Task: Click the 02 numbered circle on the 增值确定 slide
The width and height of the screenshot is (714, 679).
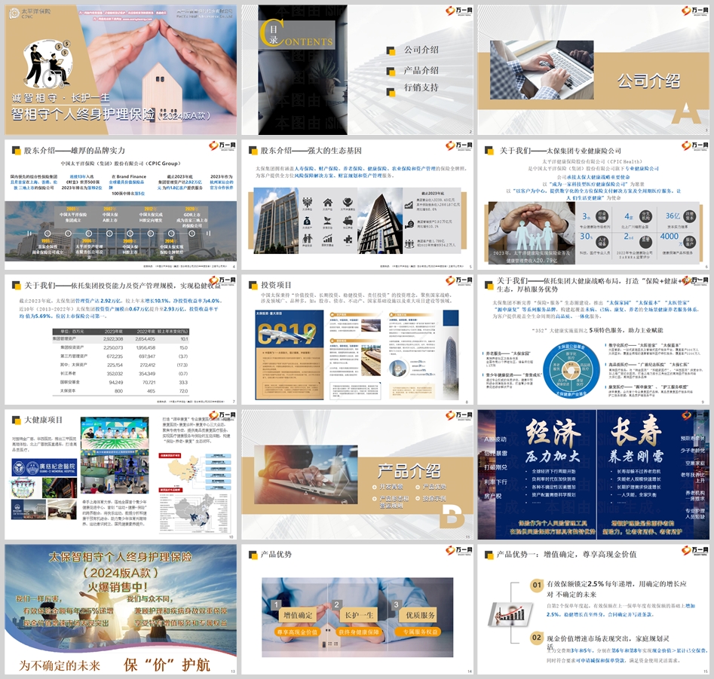Action: pos(537,638)
